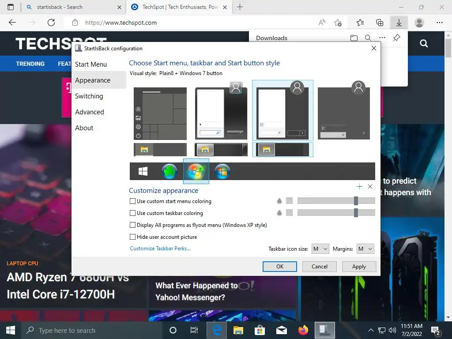The width and height of the screenshot is (452, 339).
Task: Pin the Downloads panel
Action: (x=397, y=38)
